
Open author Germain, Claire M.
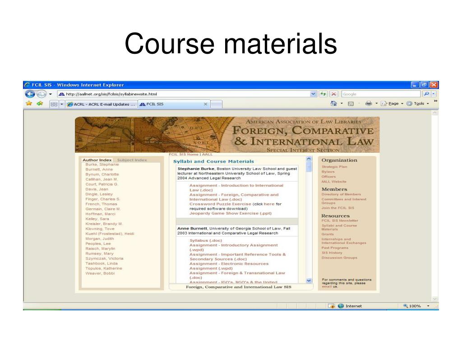[103, 209]
